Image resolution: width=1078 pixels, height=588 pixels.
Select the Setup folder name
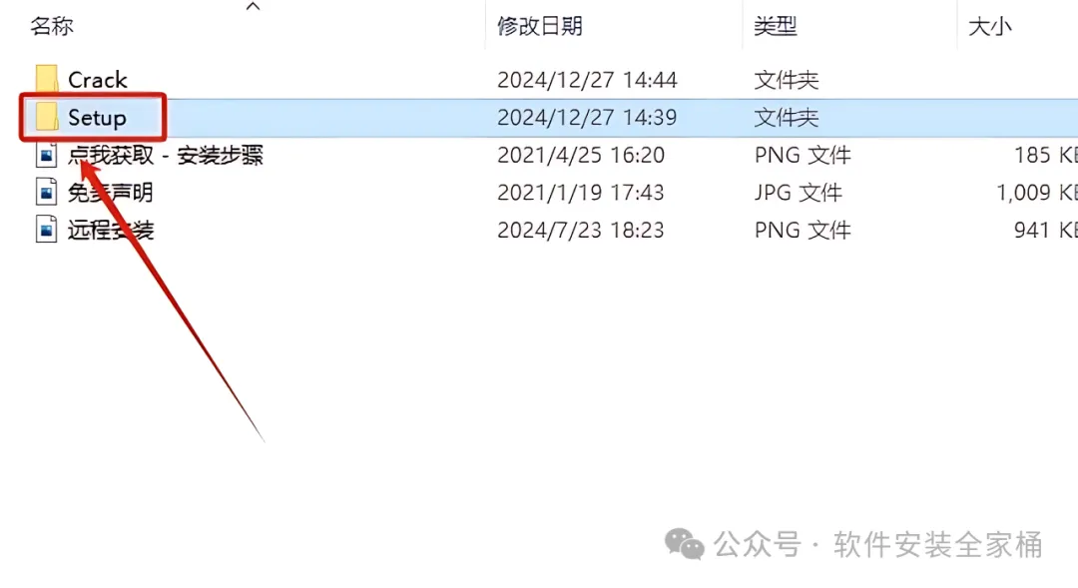pos(97,118)
